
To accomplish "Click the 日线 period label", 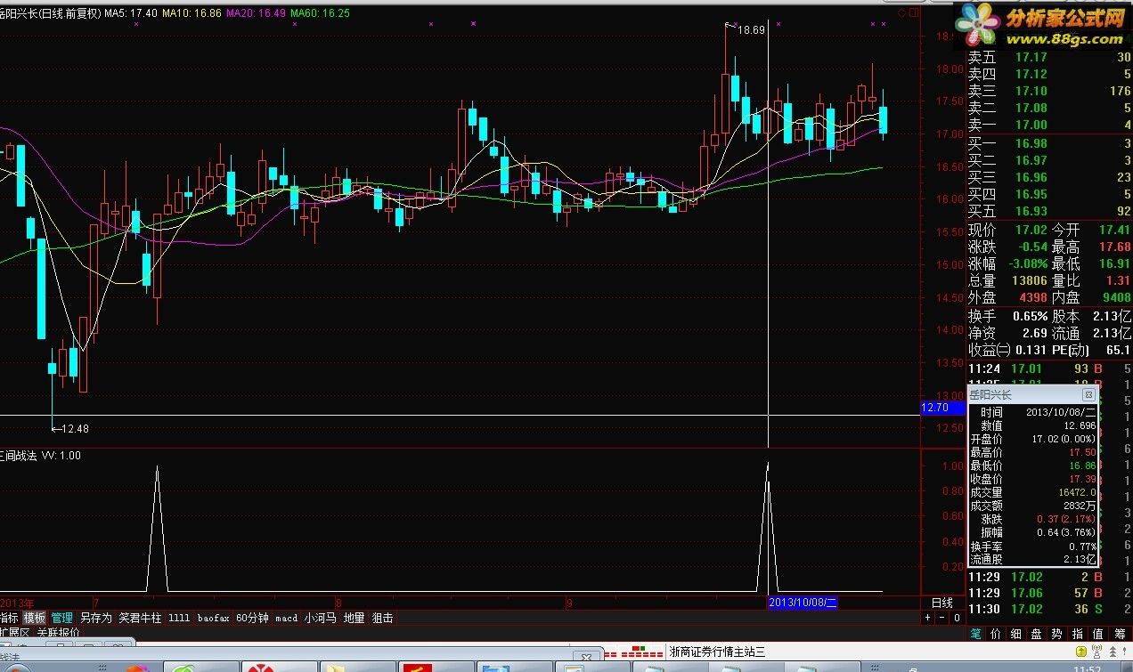I will click(x=942, y=603).
